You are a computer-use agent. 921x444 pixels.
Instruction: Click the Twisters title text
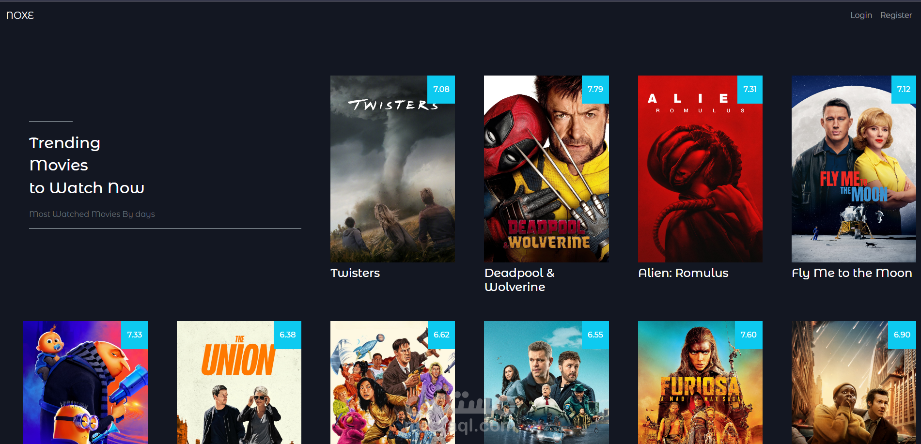355,273
